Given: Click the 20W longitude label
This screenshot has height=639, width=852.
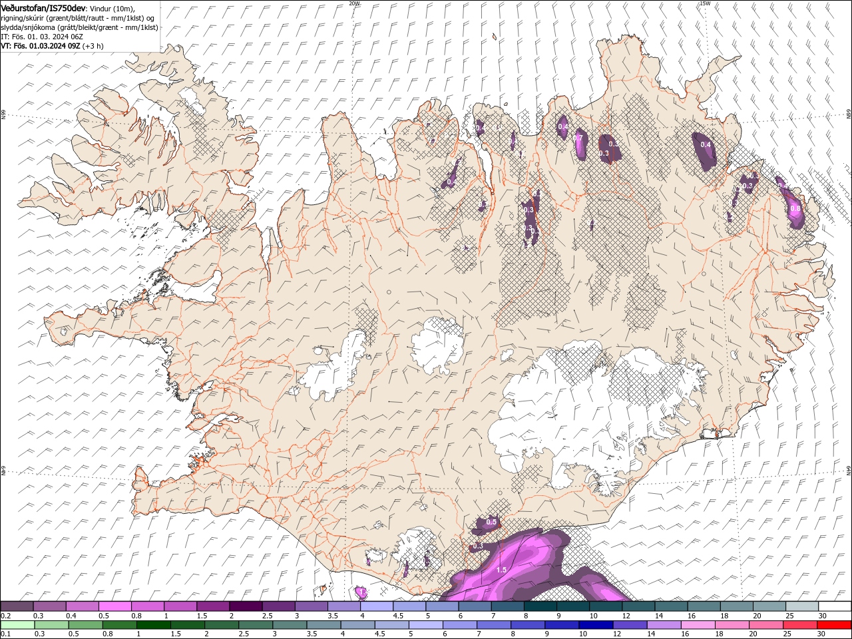Looking at the screenshot, I should pos(354,3).
